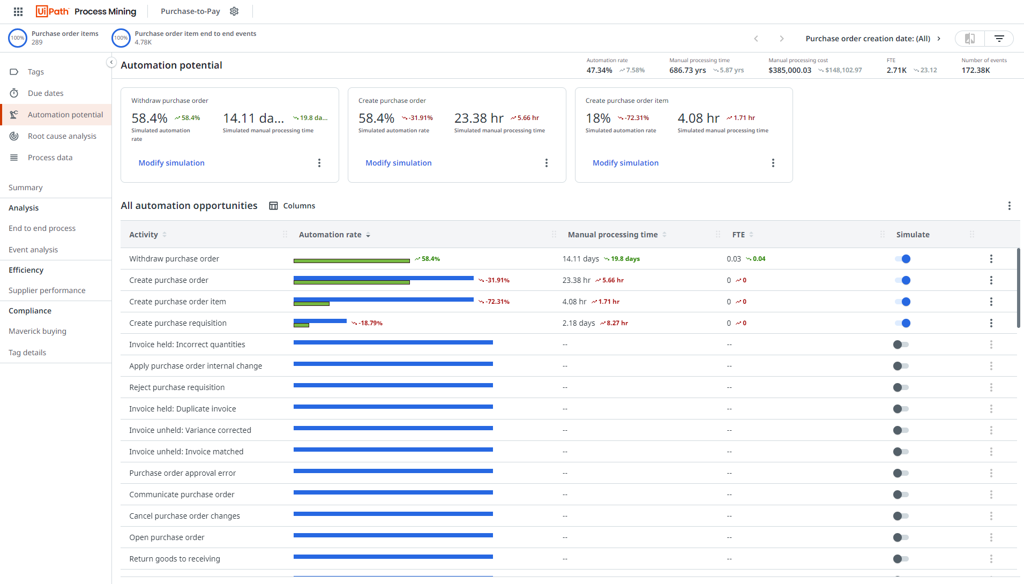Image resolution: width=1024 pixels, height=584 pixels.
Task: Collapse the left sidebar panel
Action: [x=111, y=63]
